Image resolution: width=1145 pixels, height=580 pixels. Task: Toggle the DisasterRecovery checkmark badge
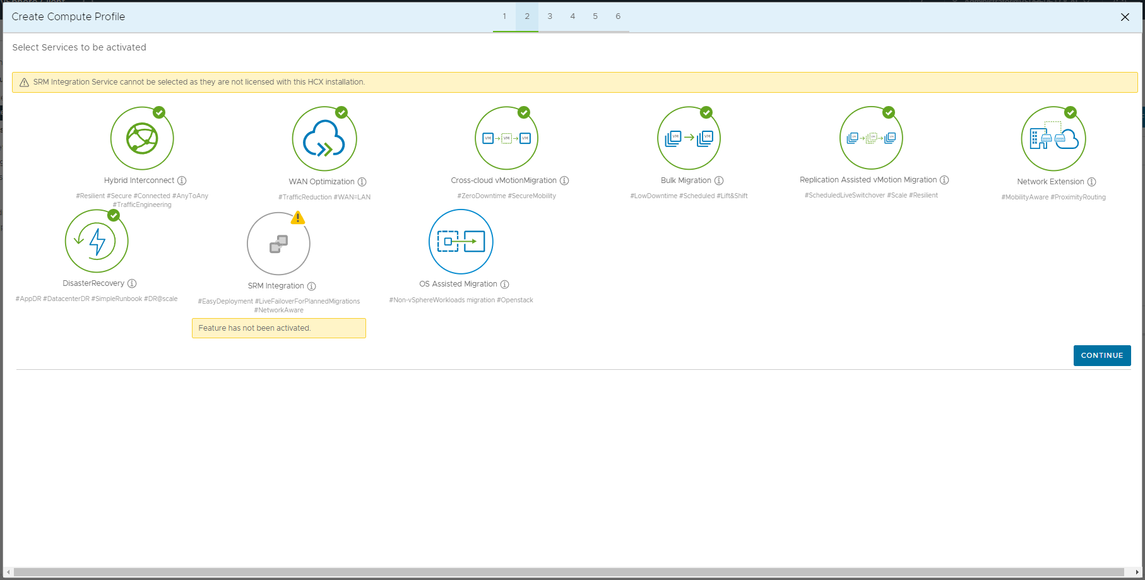point(114,215)
